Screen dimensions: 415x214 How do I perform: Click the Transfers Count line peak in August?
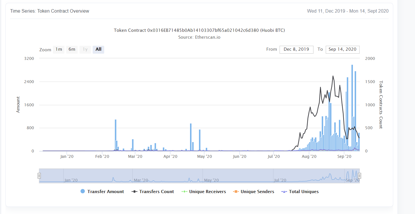pyautogui.click(x=333, y=76)
